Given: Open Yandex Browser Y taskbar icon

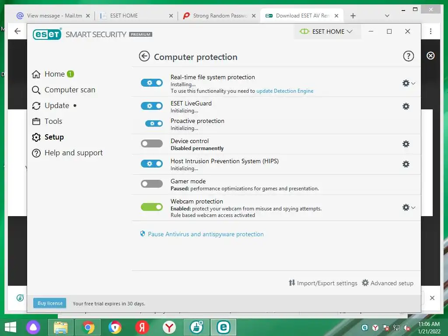Looking at the screenshot, I should click(x=169, y=327).
